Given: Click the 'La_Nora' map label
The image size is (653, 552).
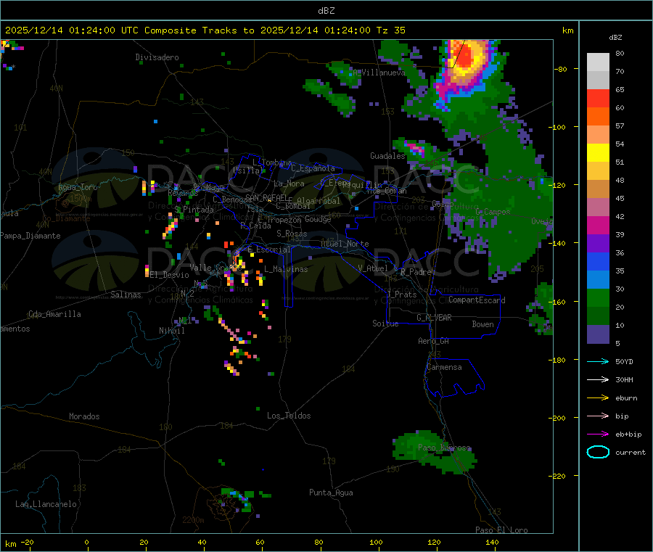Looking at the screenshot, I should pyautogui.click(x=289, y=184).
